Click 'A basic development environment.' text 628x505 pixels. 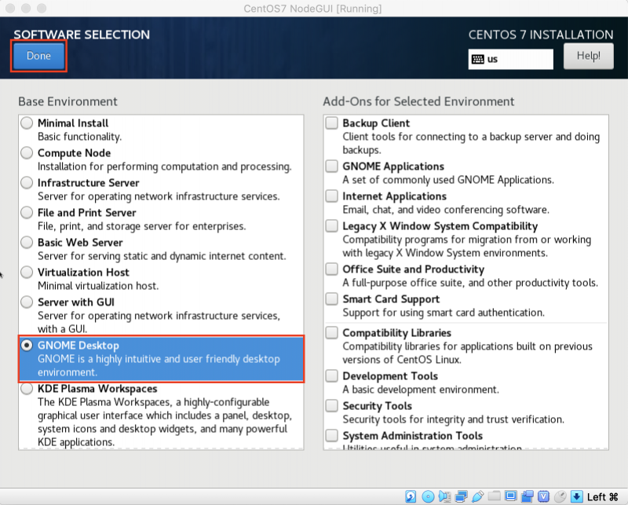point(421,390)
